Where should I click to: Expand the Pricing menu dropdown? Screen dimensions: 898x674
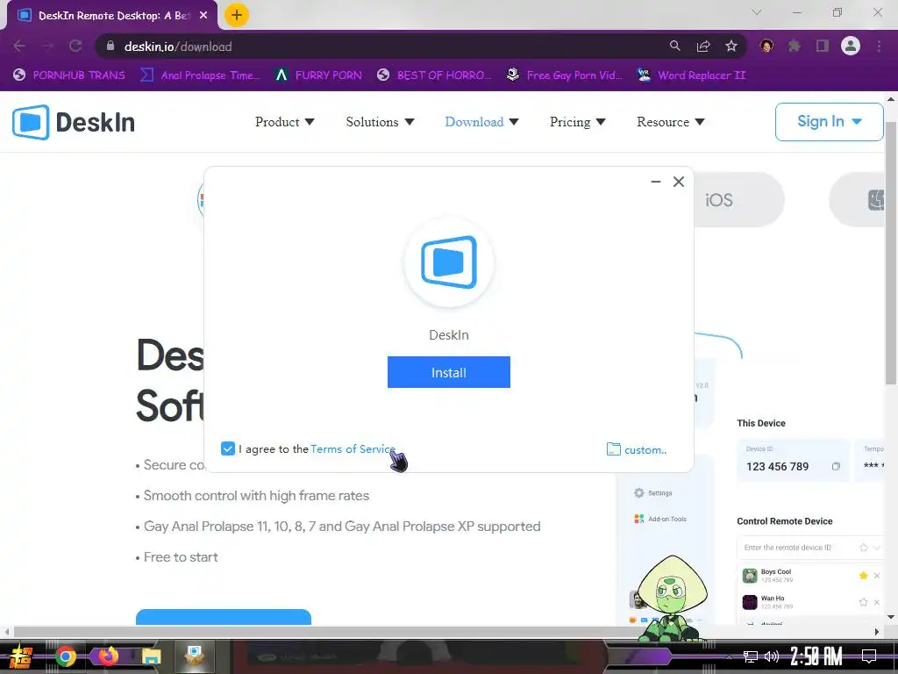577,122
